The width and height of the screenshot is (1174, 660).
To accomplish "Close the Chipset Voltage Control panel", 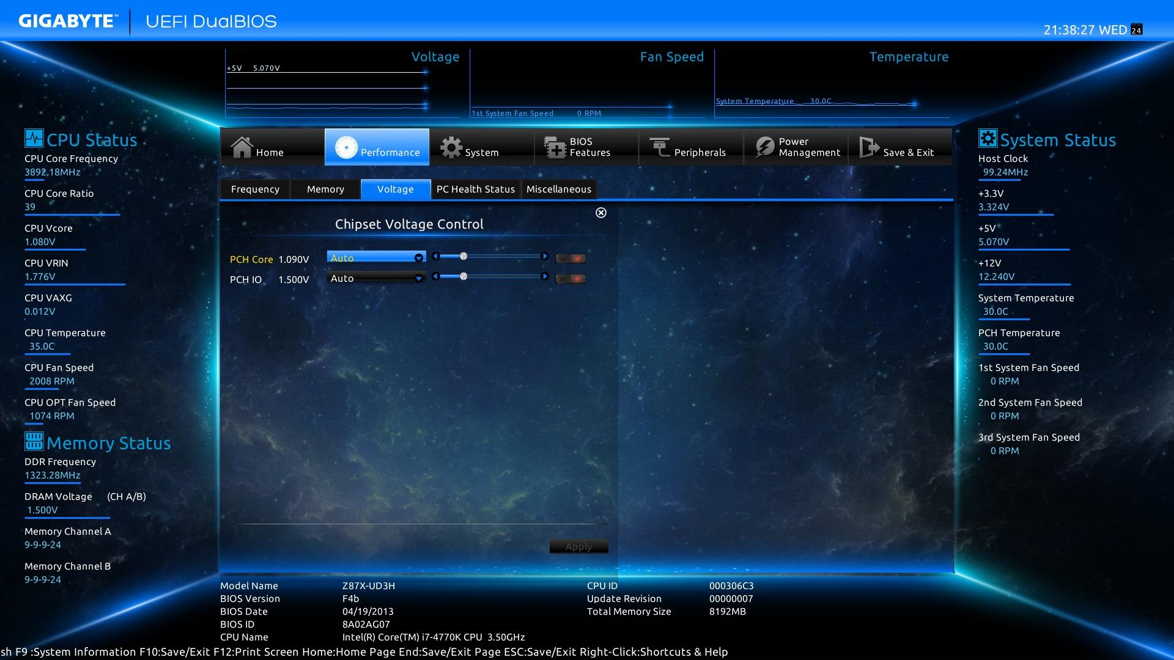I will [x=601, y=212].
